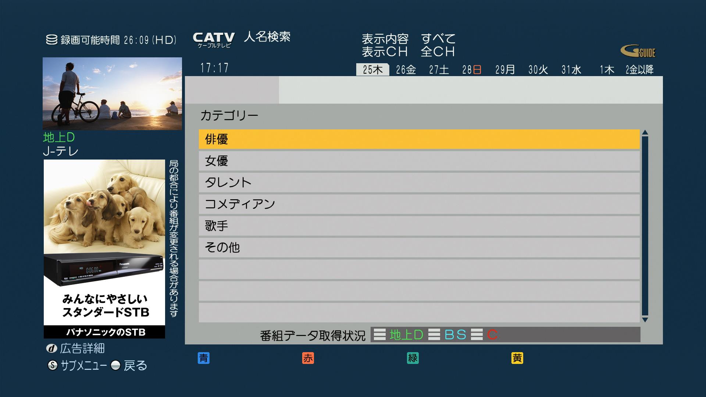
Task: Click the G-GUIDE logo icon
Action: [638, 51]
